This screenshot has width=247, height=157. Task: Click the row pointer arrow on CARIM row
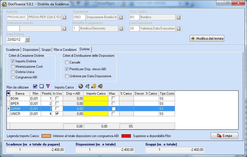click(x=8, y=108)
